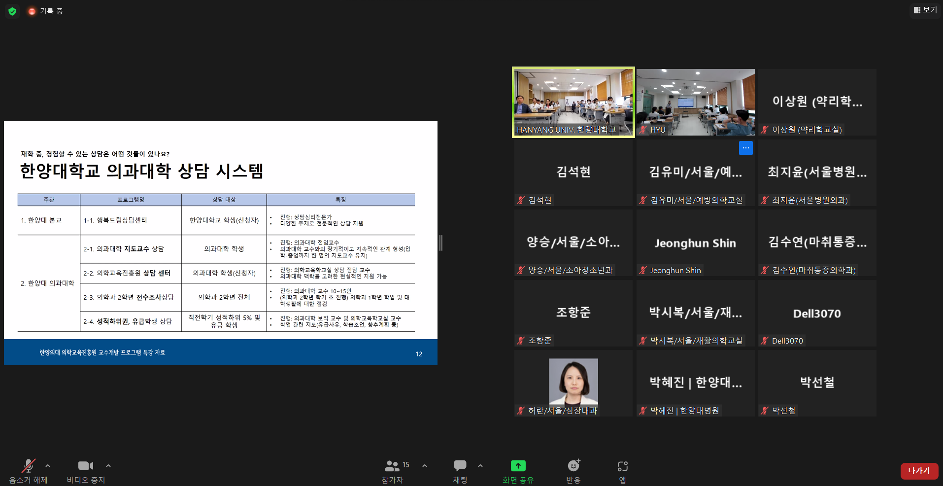Viewport: 943px width, 486px height.
Task: Unmute the microphone with 음소거 해제
Action: click(x=28, y=466)
